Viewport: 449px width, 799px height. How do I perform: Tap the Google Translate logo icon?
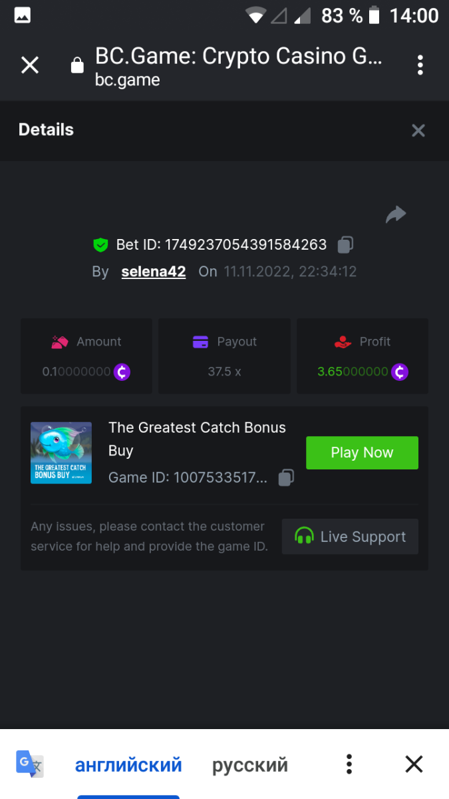30,764
